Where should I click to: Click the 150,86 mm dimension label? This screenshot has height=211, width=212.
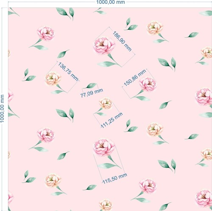pyautogui.click(x=135, y=78)
